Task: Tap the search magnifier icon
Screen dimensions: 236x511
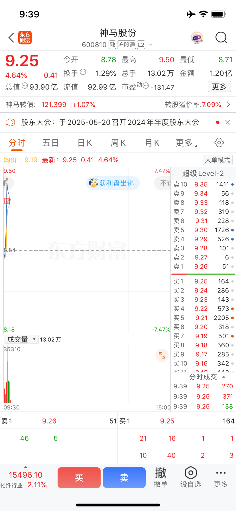Action: (221, 38)
